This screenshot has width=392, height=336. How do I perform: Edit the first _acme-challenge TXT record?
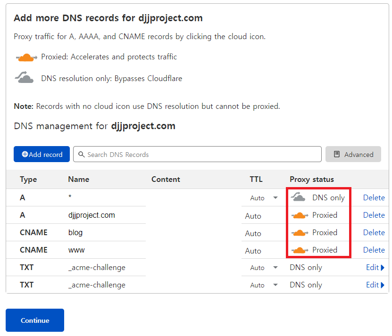(x=375, y=268)
